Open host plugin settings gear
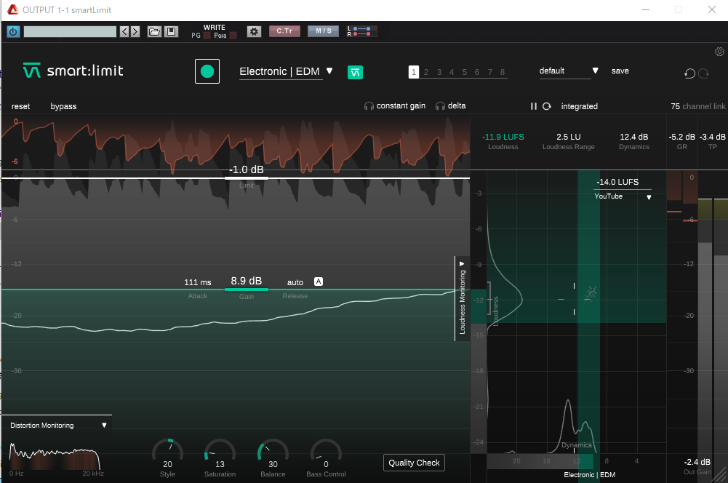The height and width of the screenshot is (483, 728). [254, 31]
